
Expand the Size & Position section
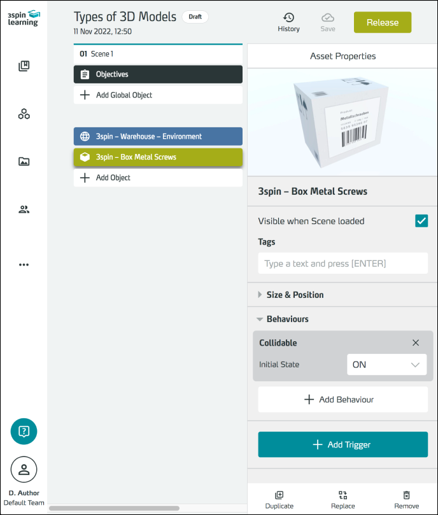click(295, 295)
